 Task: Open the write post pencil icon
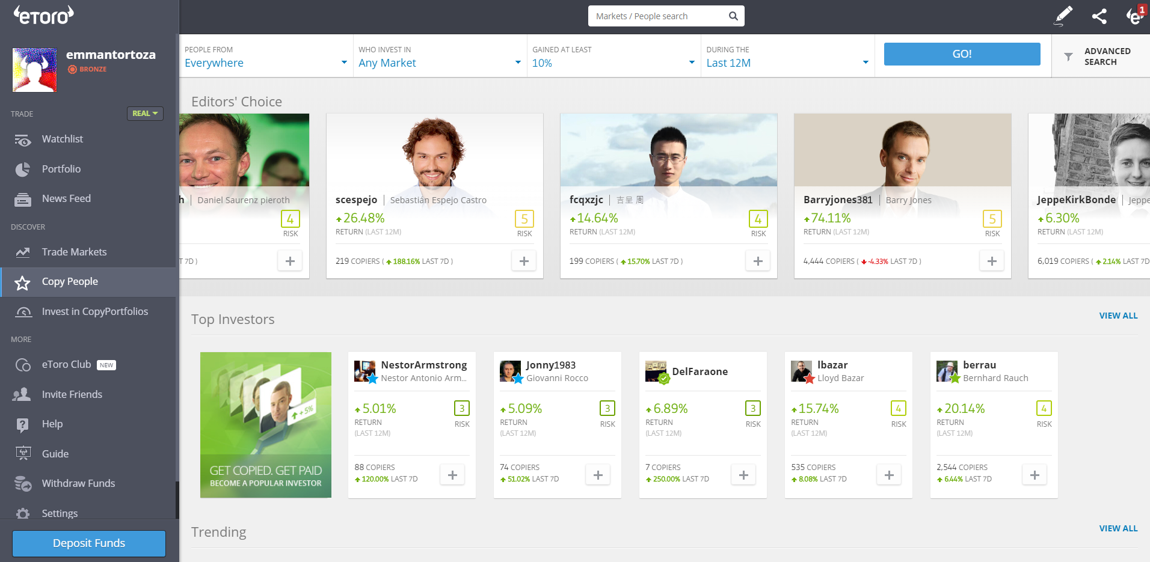(x=1063, y=16)
